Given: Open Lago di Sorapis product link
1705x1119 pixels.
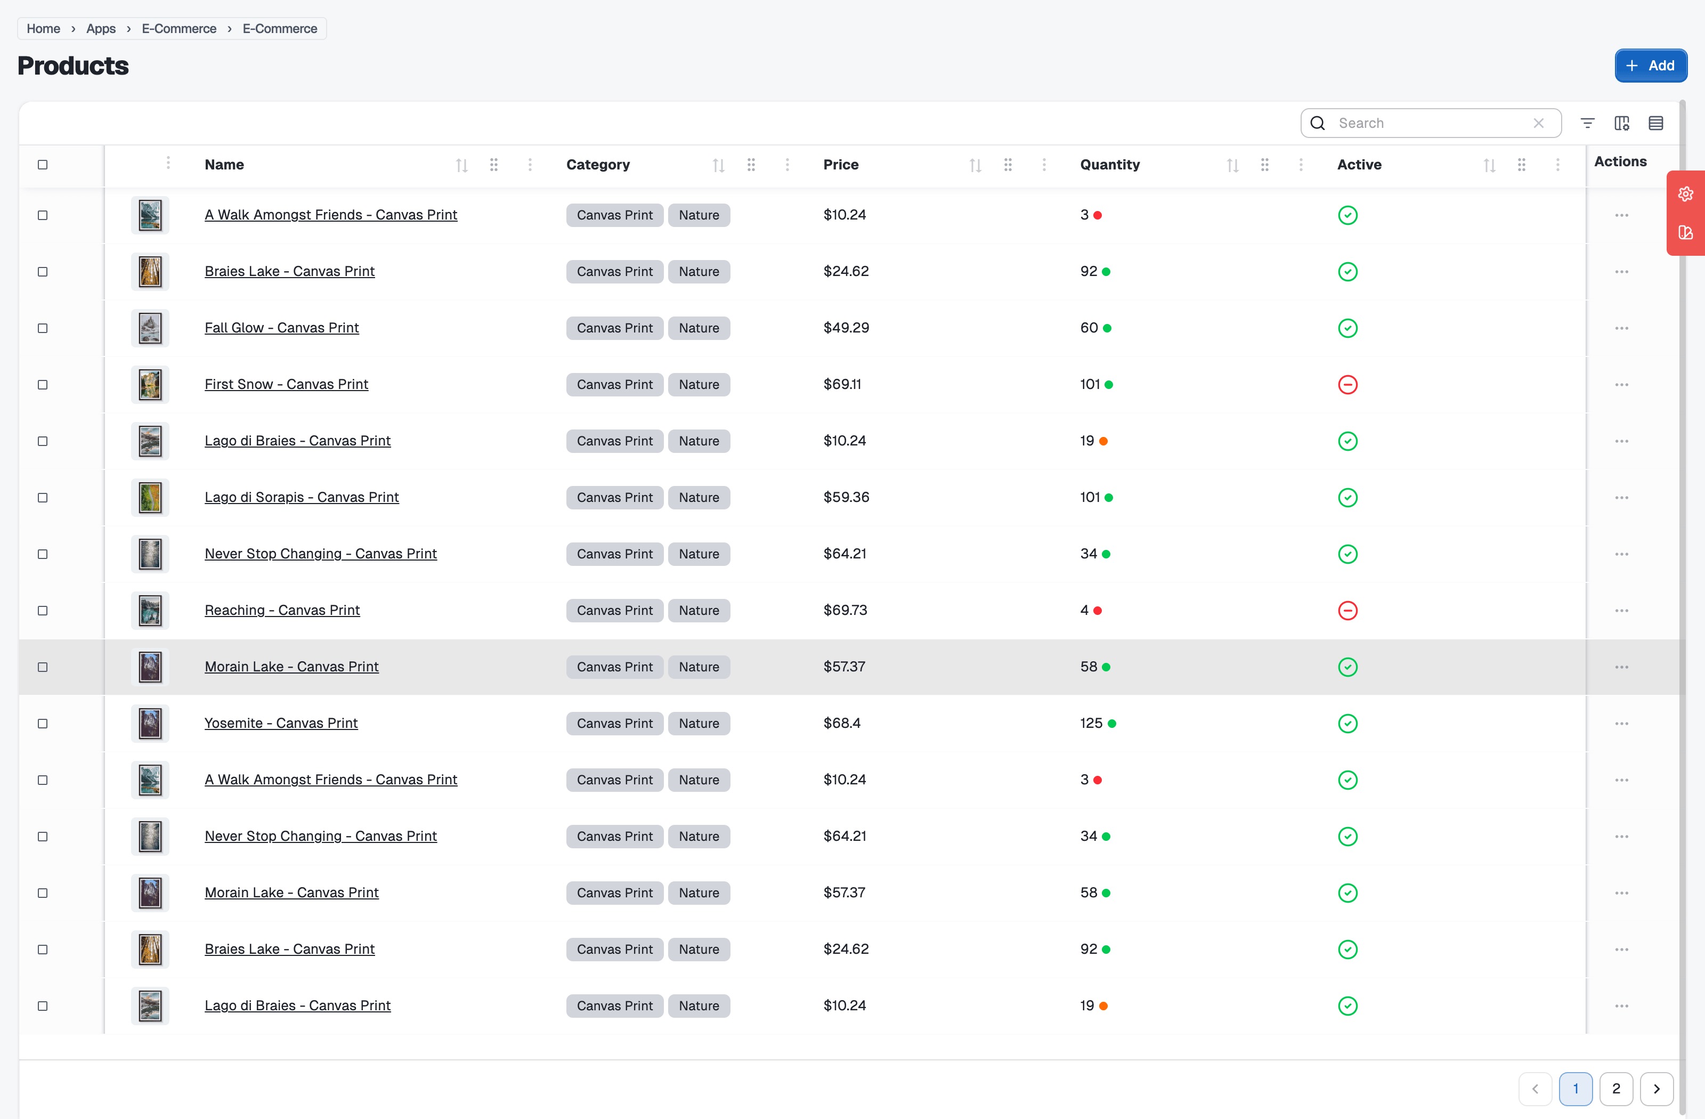Looking at the screenshot, I should click(302, 497).
